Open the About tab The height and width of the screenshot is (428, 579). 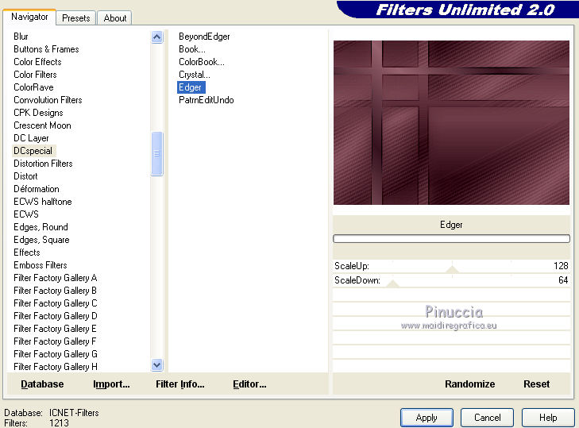(x=115, y=18)
